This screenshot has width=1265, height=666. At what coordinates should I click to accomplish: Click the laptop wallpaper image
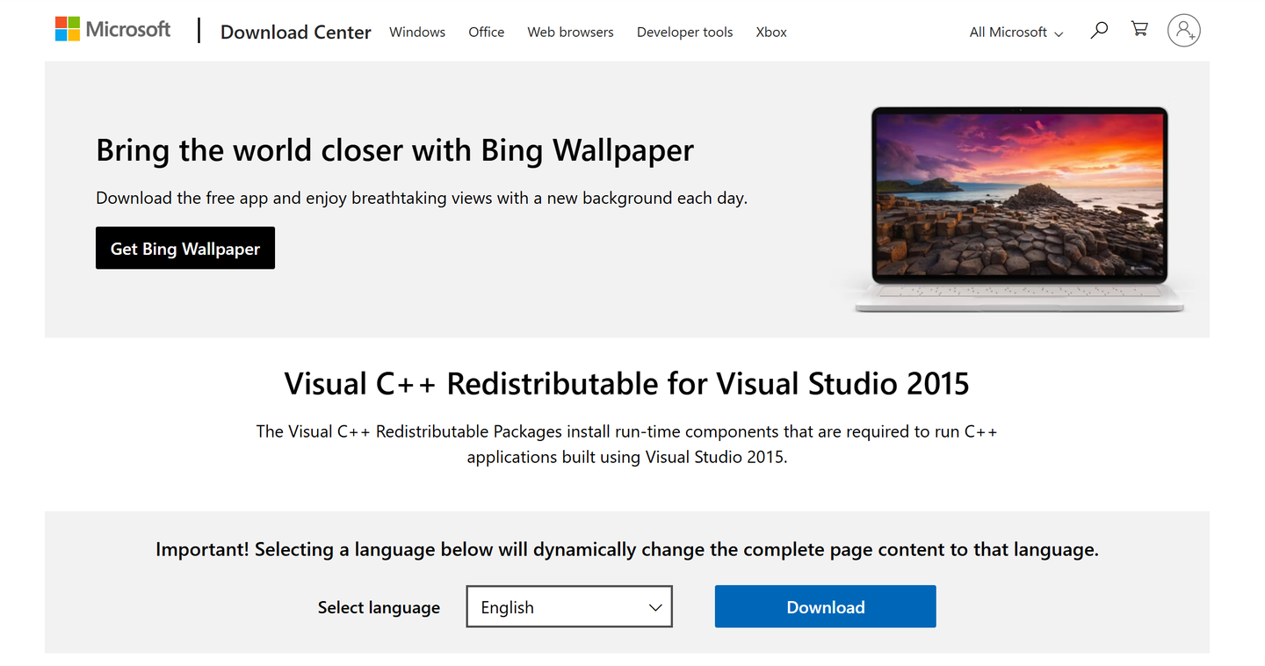click(x=1020, y=209)
